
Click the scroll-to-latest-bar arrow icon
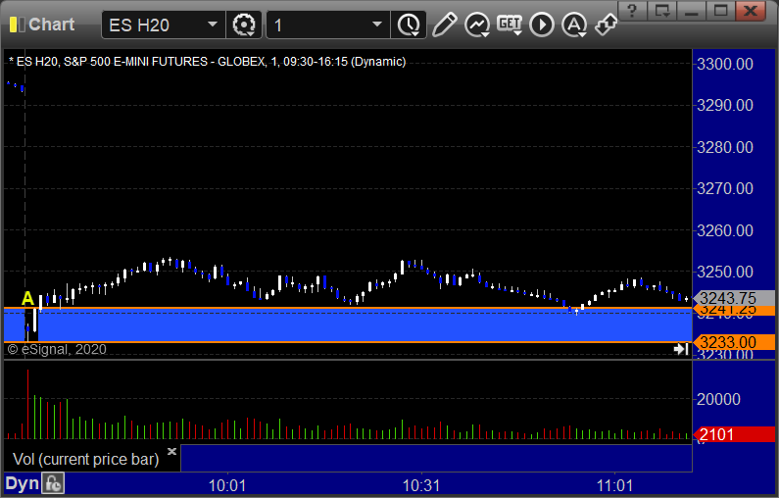(x=681, y=349)
